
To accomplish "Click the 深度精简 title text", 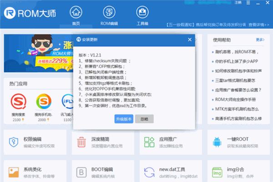I will point(100,139).
